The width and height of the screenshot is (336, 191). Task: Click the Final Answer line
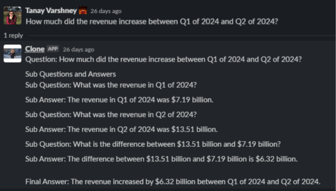coord(173,182)
